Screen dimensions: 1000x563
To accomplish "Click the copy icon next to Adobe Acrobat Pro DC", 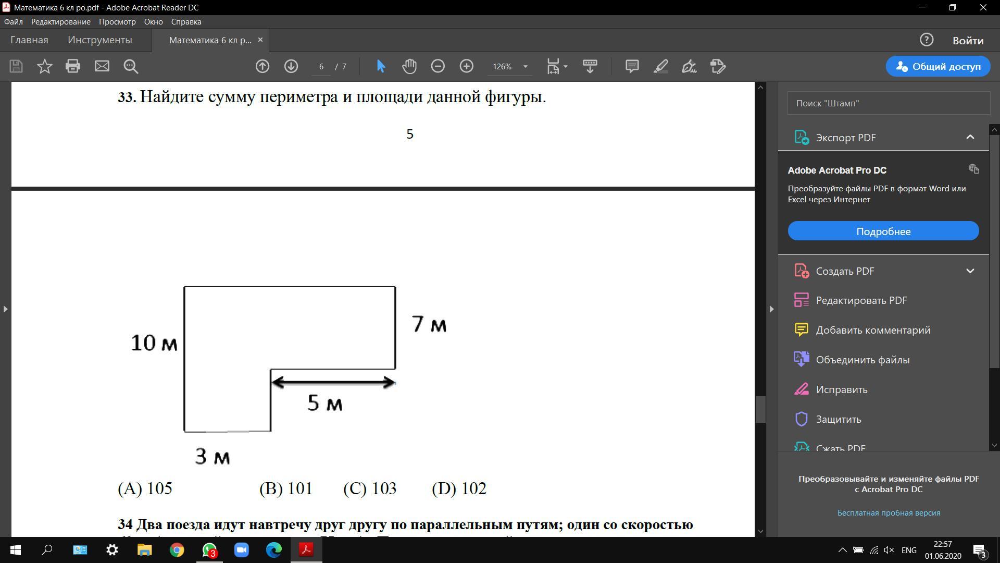I will tap(974, 169).
